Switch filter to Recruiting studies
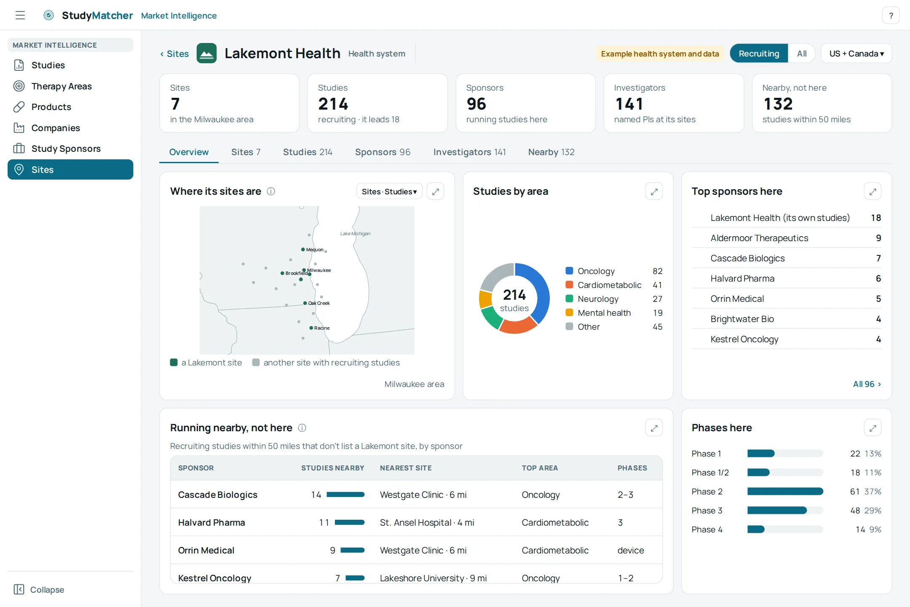The height and width of the screenshot is (607, 910). [x=759, y=54]
